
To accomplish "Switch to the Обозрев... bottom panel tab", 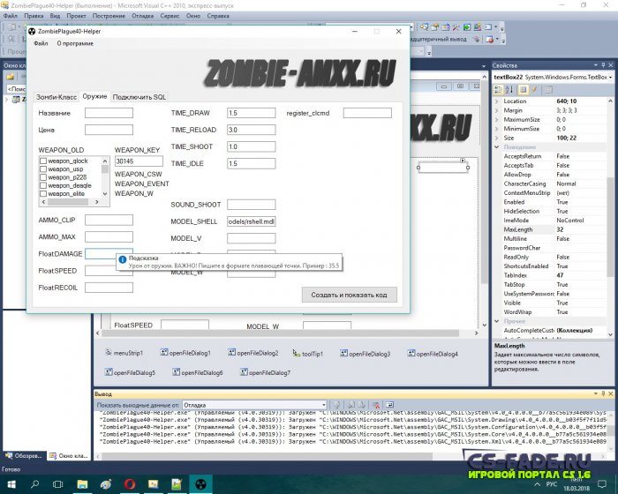I will [x=24, y=456].
